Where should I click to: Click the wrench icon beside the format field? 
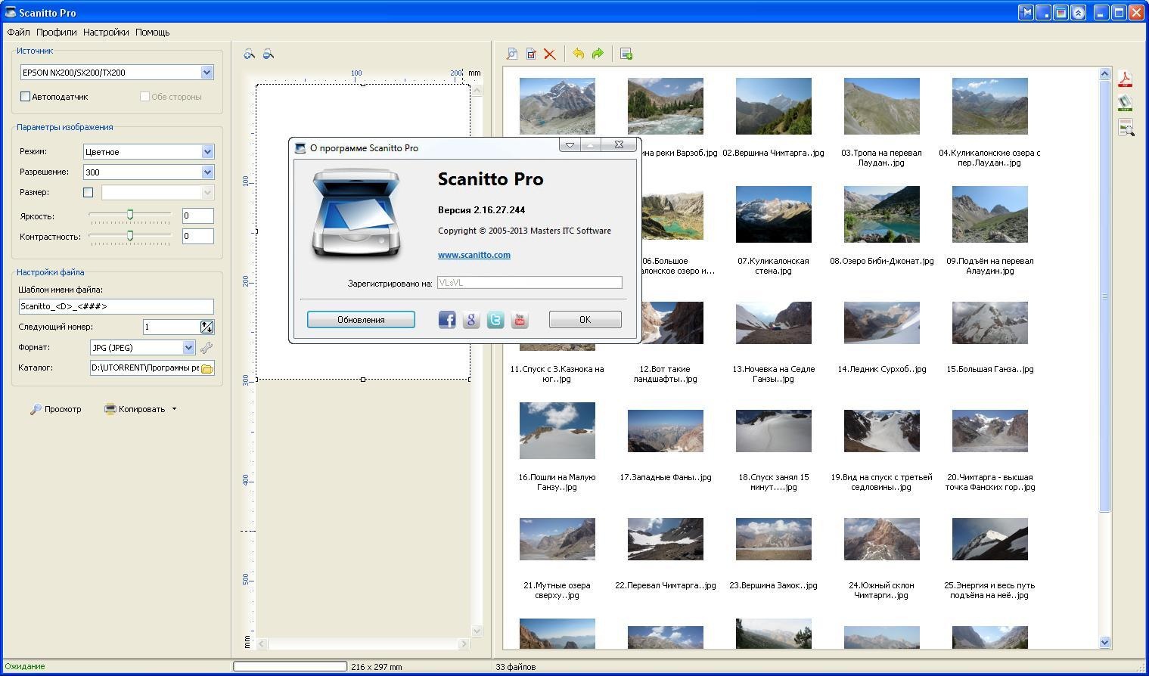tap(206, 348)
